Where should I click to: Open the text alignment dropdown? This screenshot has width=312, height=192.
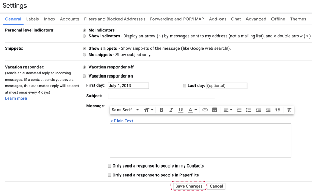tap(228, 110)
